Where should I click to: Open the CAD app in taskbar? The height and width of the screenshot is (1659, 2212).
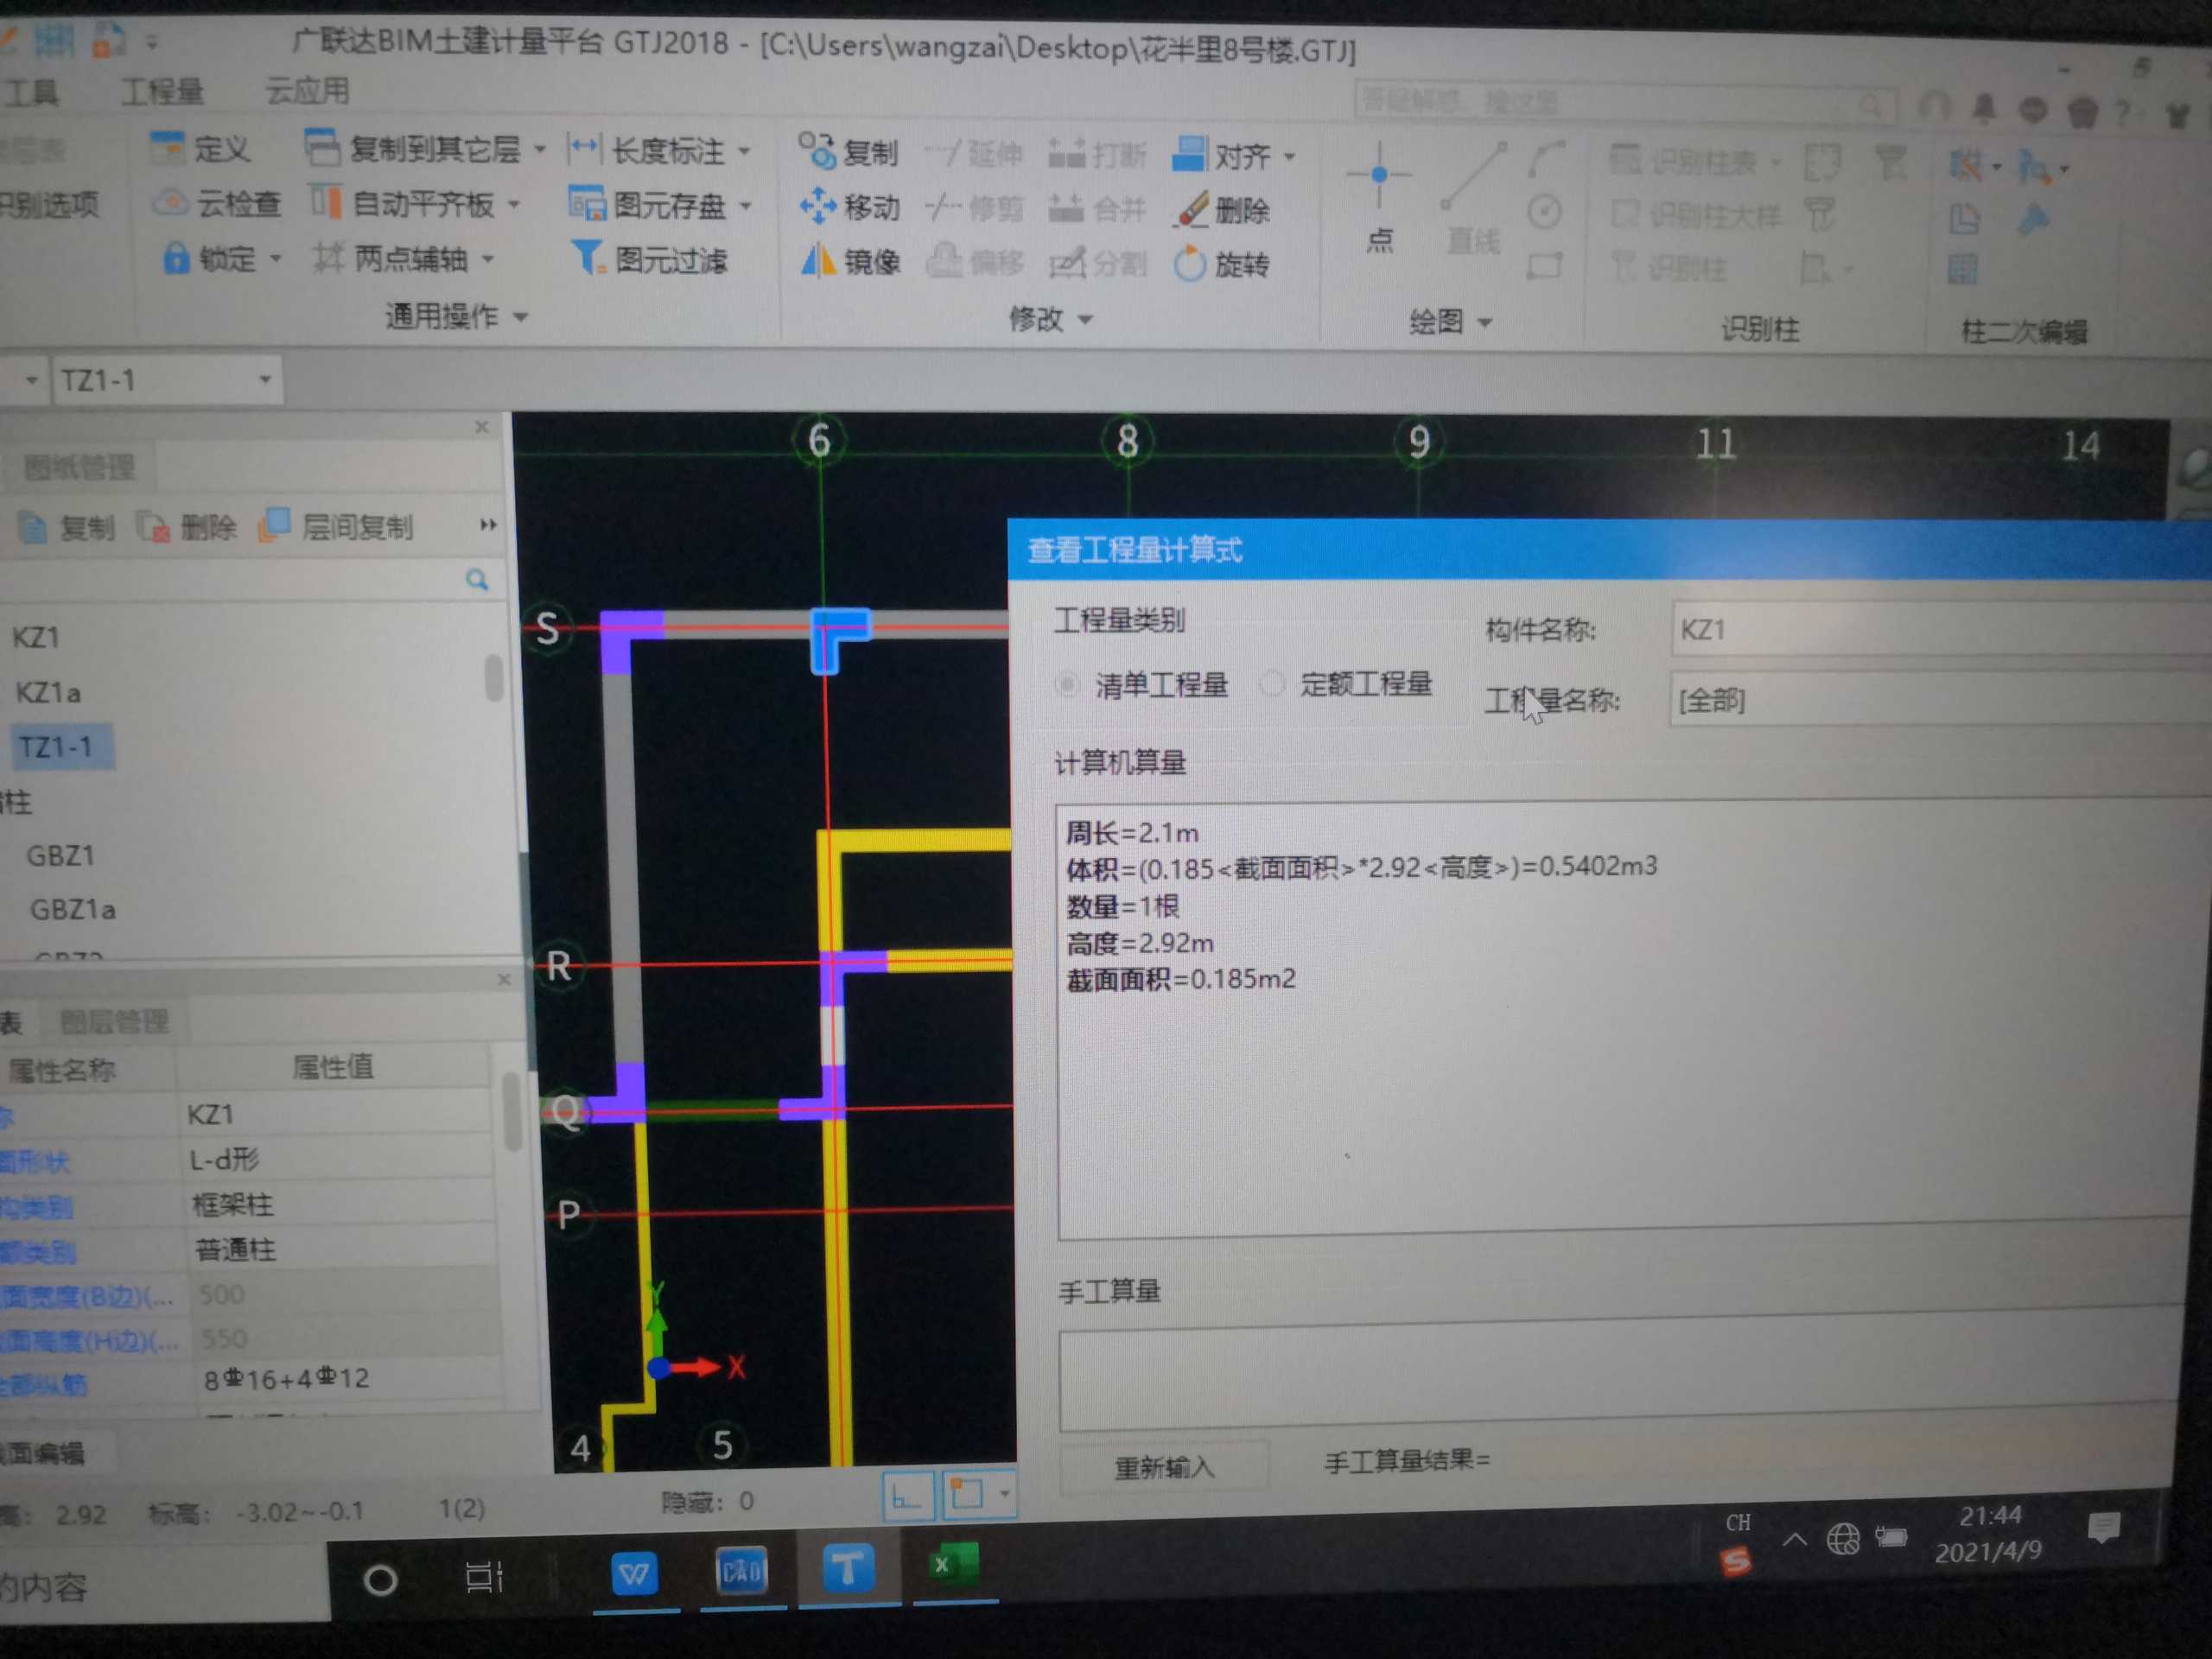(741, 1571)
